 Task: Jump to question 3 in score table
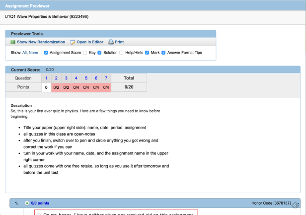66,78
